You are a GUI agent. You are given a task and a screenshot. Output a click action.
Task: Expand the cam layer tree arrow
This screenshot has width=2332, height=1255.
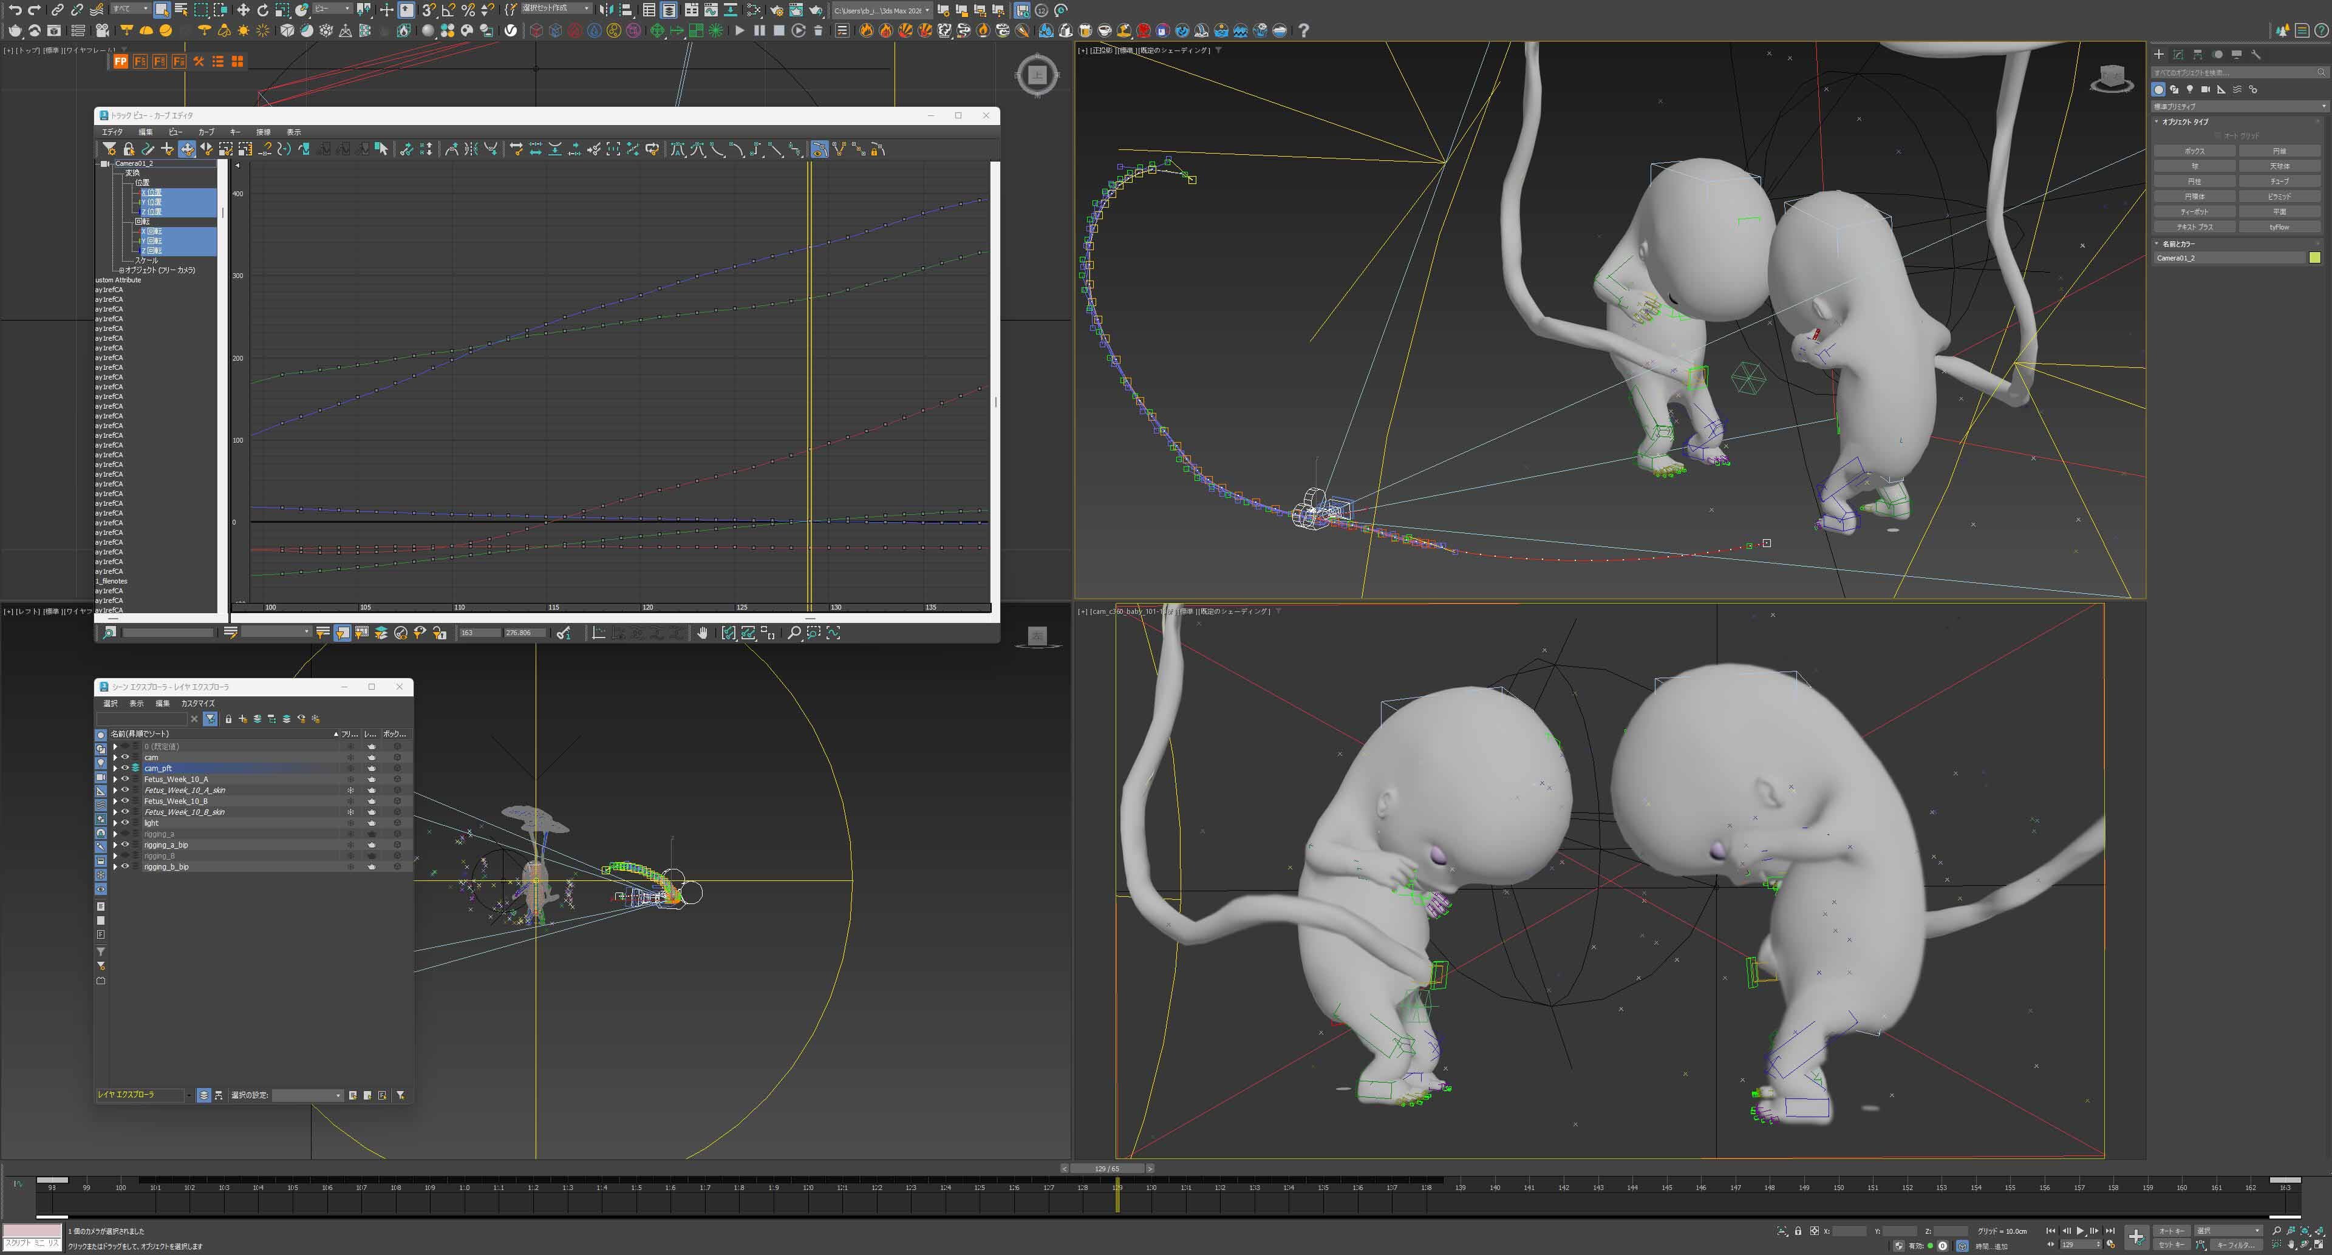[x=115, y=757]
